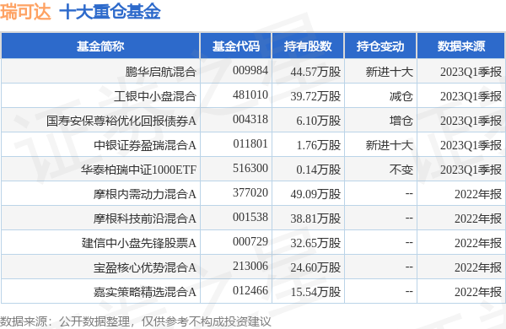The width and height of the screenshot is (506, 329).
Task: Click the 基金代码 column header
Action: (x=236, y=46)
